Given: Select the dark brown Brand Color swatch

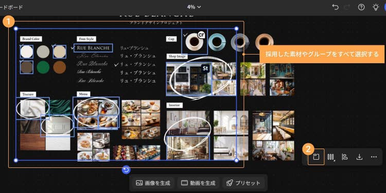Looking at the screenshot, I should coord(27,67).
